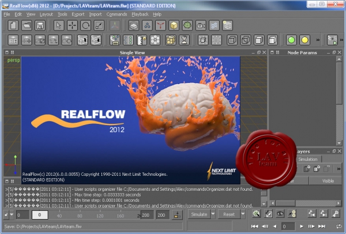
Task: Expand the Layers panel toolbar overflow chevron
Action: coord(339,169)
